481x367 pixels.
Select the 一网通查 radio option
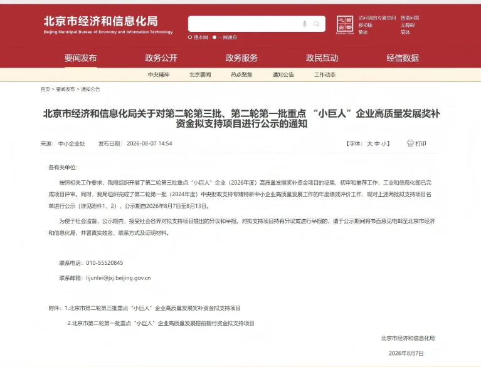(x=214, y=38)
